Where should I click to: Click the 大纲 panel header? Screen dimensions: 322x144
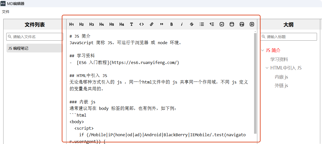point(288,25)
